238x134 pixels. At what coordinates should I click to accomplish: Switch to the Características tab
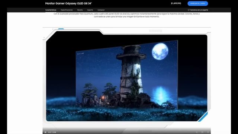51,10
